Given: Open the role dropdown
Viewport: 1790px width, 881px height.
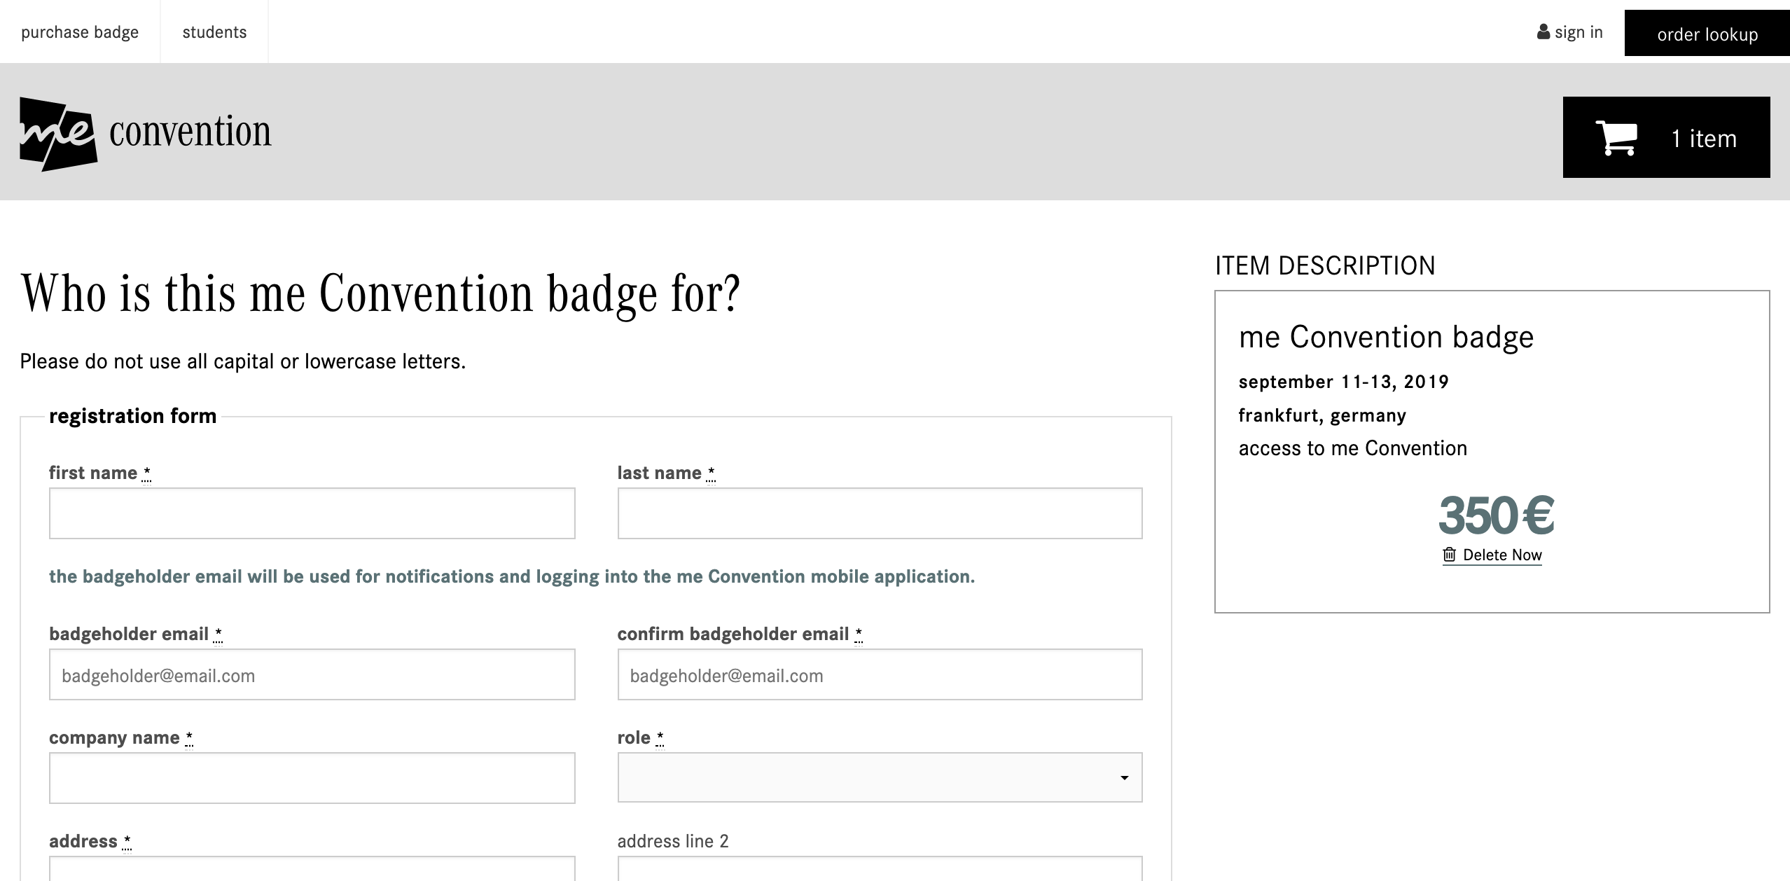Looking at the screenshot, I should coord(880,777).
